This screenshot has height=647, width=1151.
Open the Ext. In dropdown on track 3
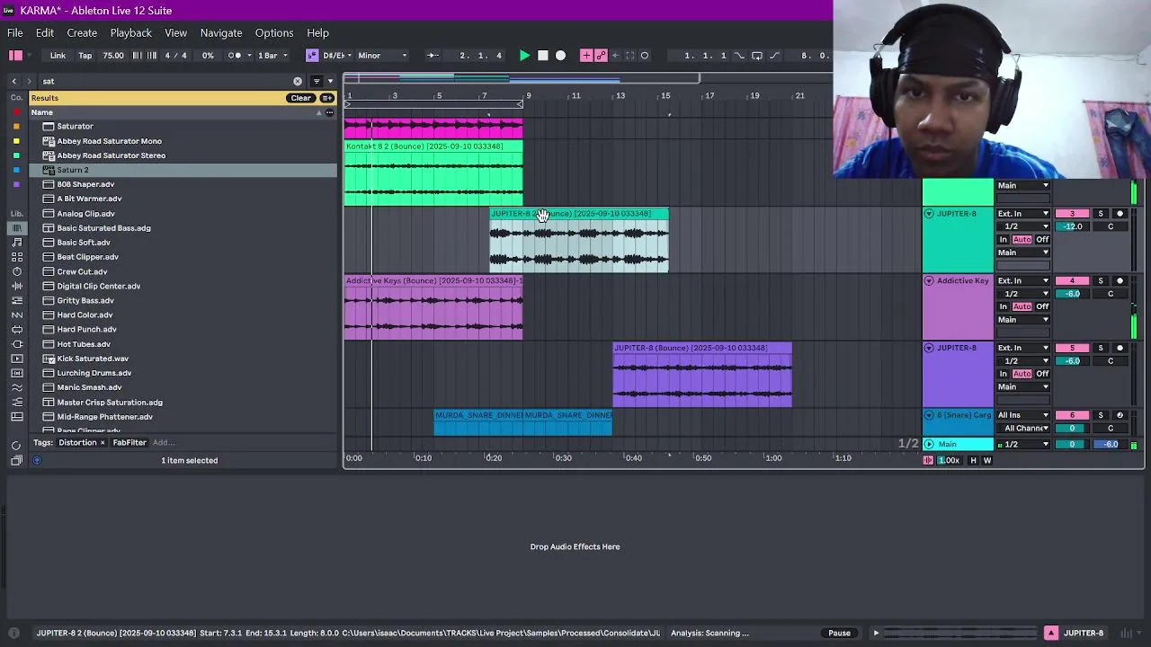tap(1023, 214)
